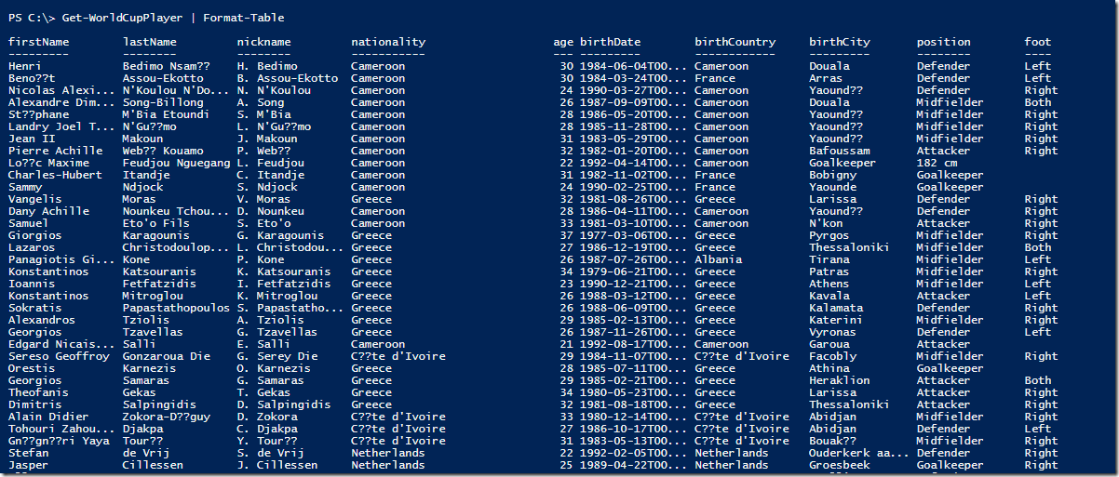Select the position column header
The image size is (1119, 477).
coord(943,42)
